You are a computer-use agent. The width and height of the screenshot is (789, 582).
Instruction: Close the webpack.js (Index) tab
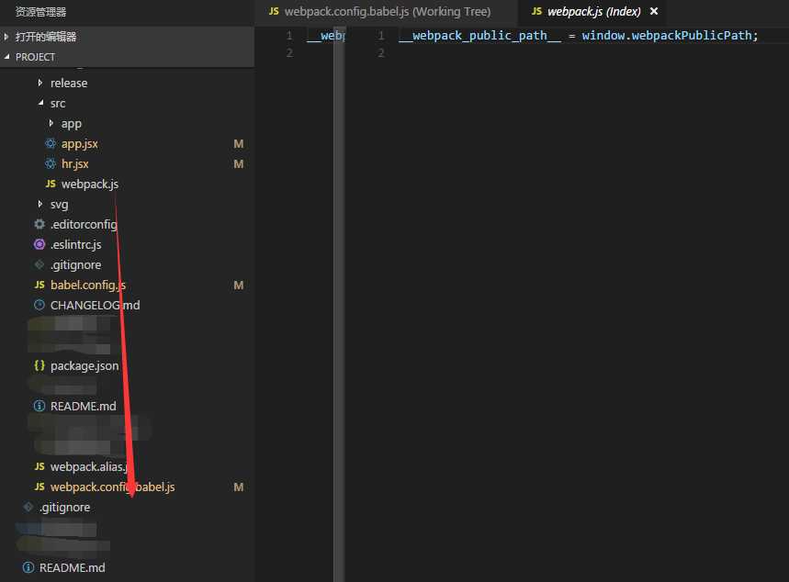[x=654, y=11]
